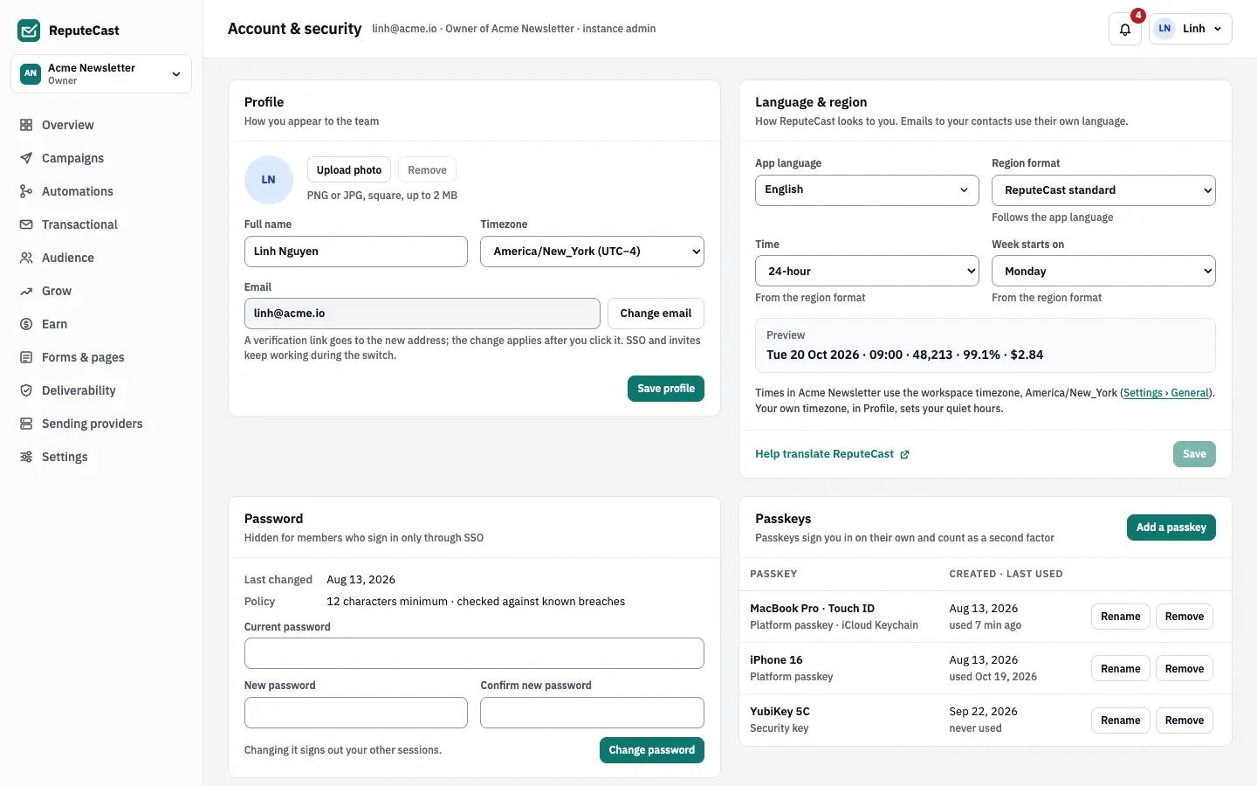The width and height of the screenshot is (1257, 786).
Task: Click the Earn dollar icon
Action: 26,324
